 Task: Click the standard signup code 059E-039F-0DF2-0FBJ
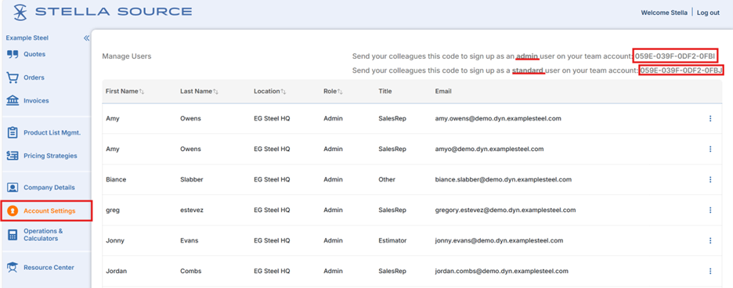coord(681,70)
